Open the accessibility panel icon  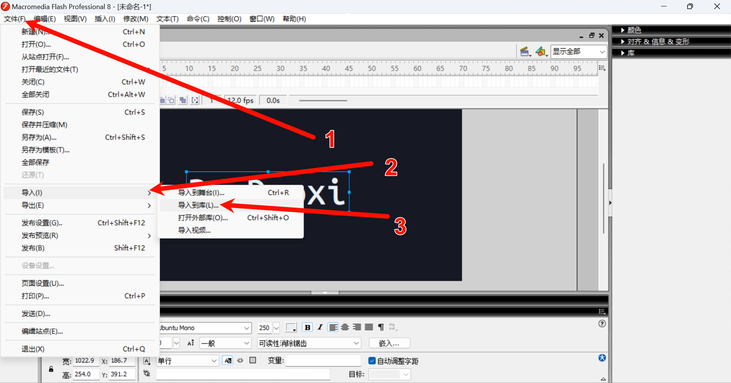coord(602,358)
